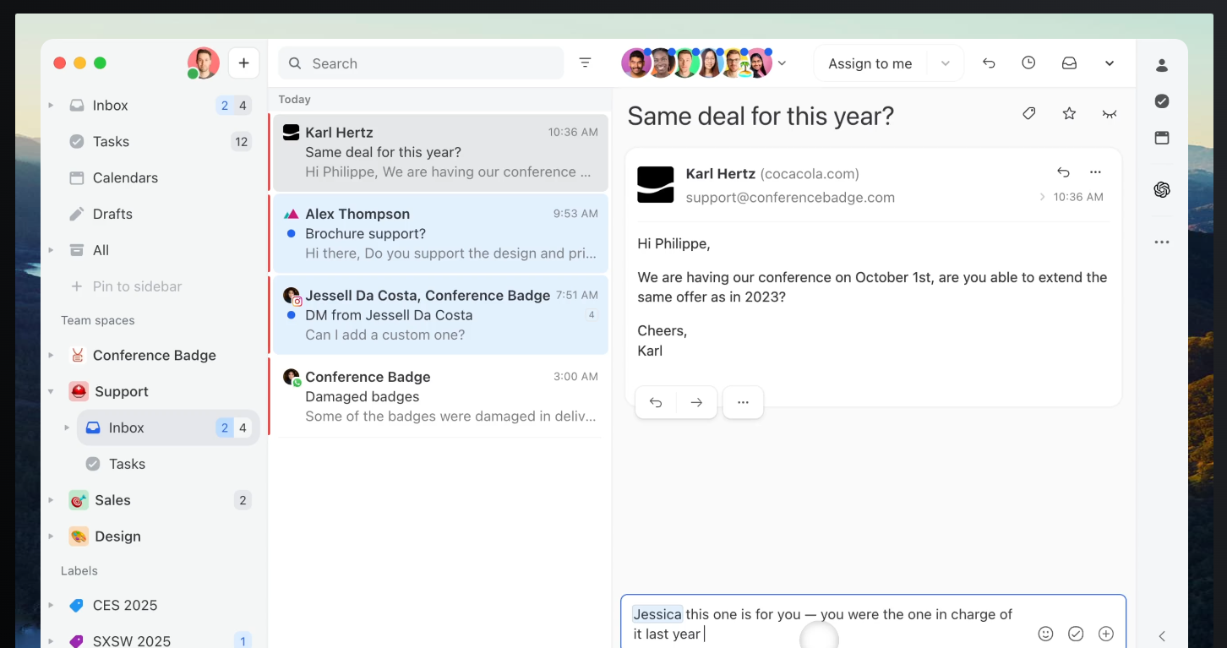Toggle the tasks panel in the right sidebar
The width and height of the screenshot is (1227, 648).
(x=1162, y=101)
